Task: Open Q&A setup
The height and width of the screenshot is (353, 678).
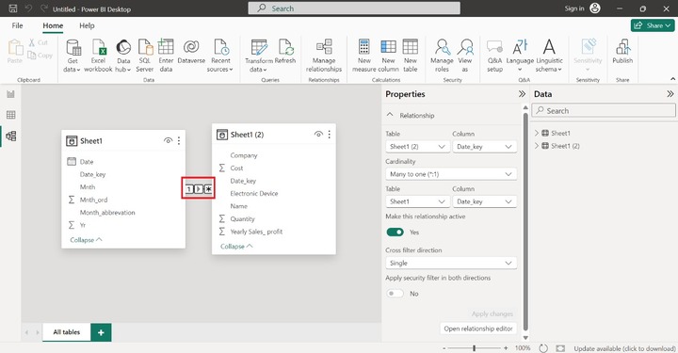Action: point(494,56)
